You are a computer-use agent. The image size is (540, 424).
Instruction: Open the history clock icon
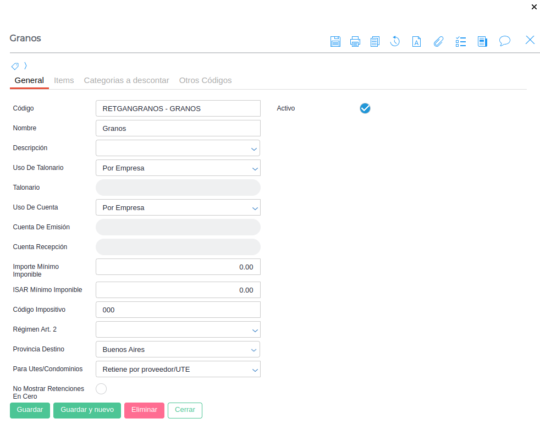[x=395, y=41]
